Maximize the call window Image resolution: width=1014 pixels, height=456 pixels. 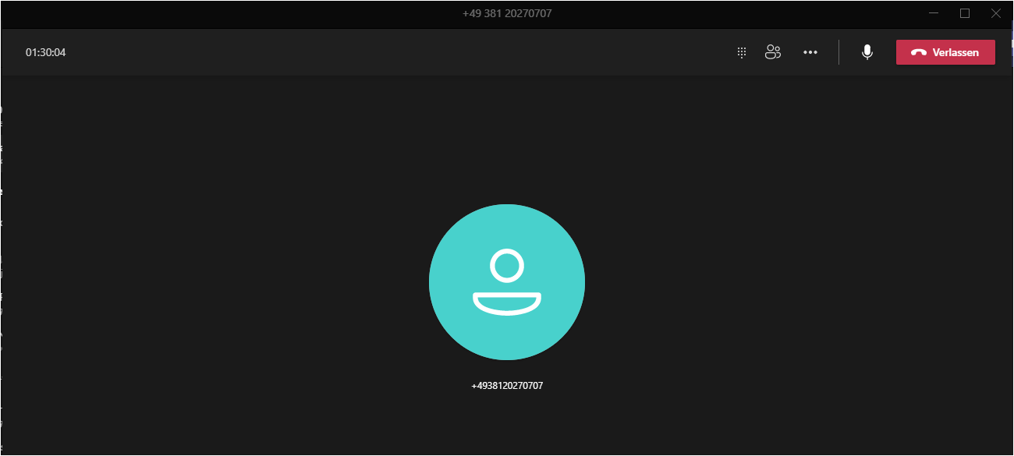tap(965, 13)
